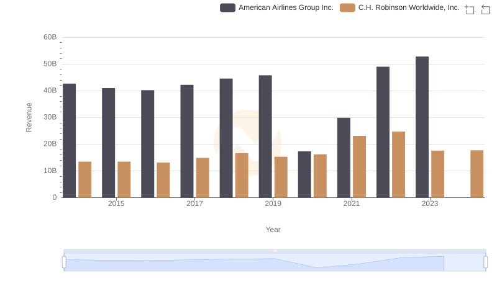This screenshot has height=286, width=497.
Task: Select C.H. Robinson bar for 2020
Action: point(320,176)
